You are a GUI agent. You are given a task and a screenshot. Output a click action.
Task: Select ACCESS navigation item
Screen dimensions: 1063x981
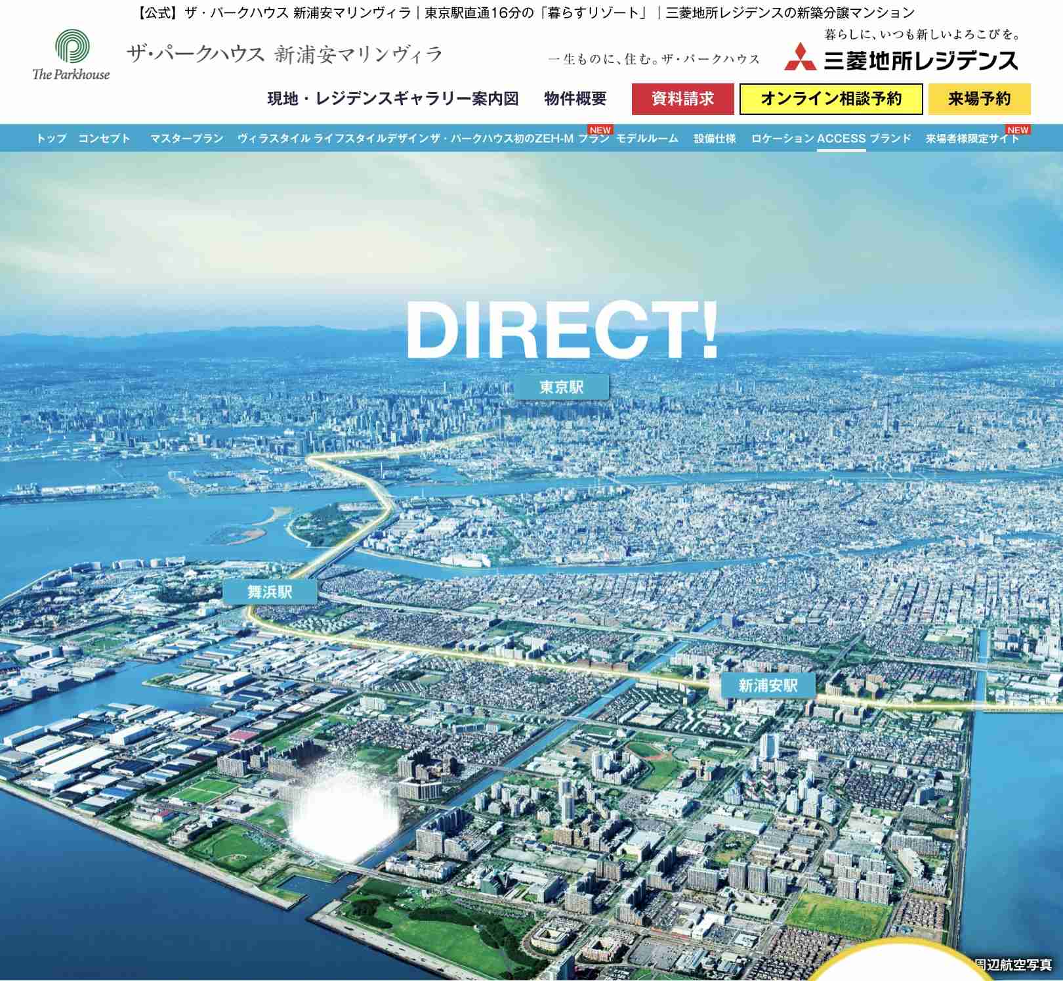point(841,139)
